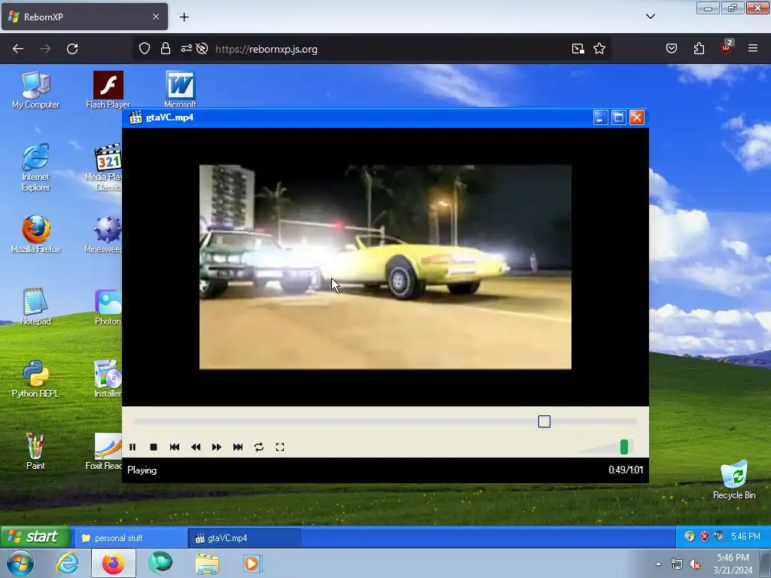Open Internet Explorer in the Windows taskbar
Screen dimensions: 771x578
tap(67, 563)
